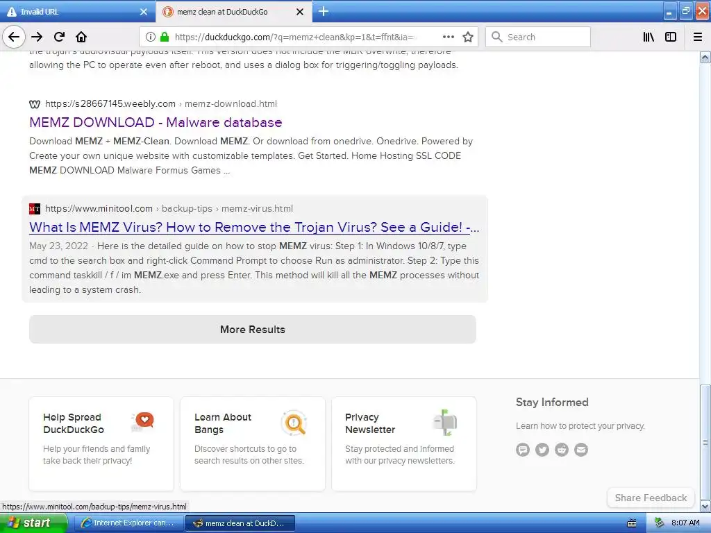The height and width of the screenshot is (533, 711).
Task: Click the Weebly favicon beside result
Action: (x=35, y=104)
